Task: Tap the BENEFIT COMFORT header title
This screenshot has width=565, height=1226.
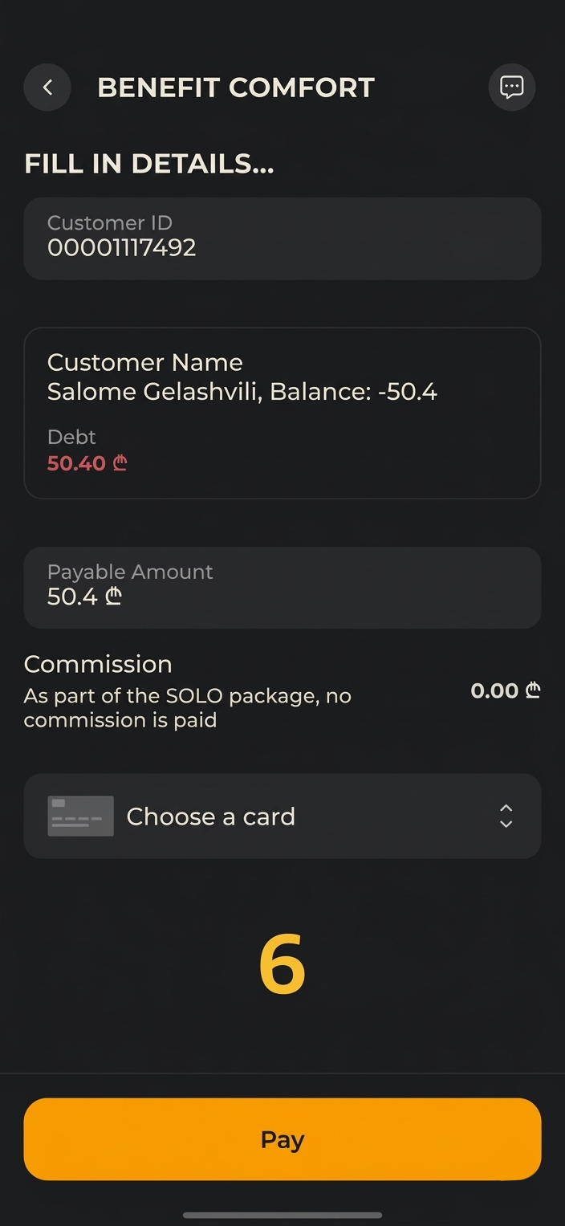Action: (235, 88)
